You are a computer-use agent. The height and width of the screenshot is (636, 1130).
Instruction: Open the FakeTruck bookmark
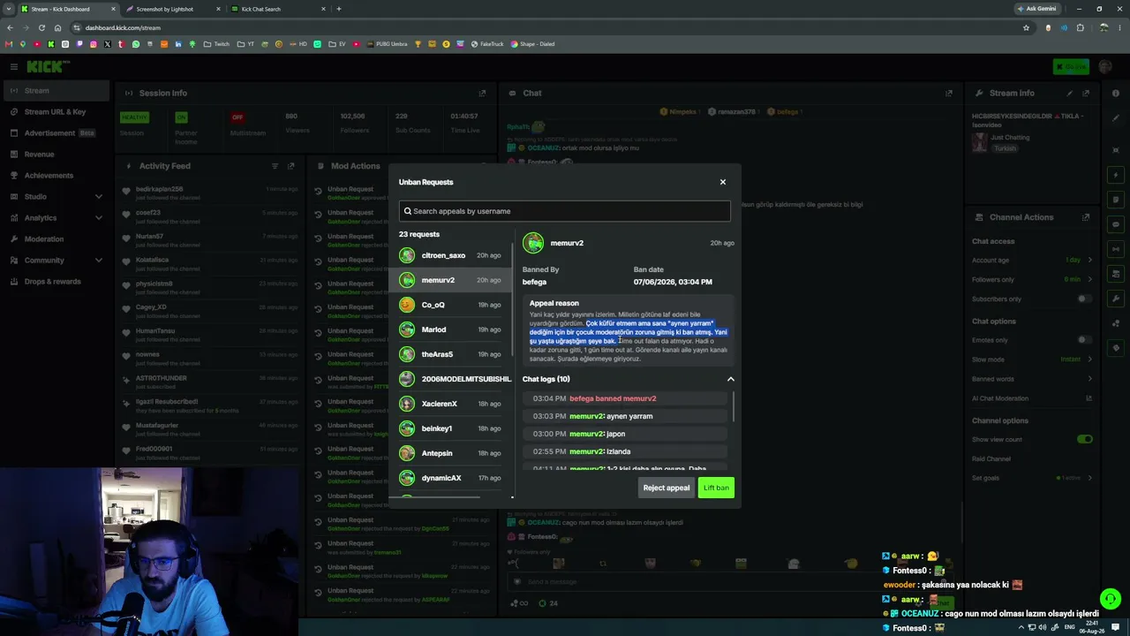click(487, 44)
